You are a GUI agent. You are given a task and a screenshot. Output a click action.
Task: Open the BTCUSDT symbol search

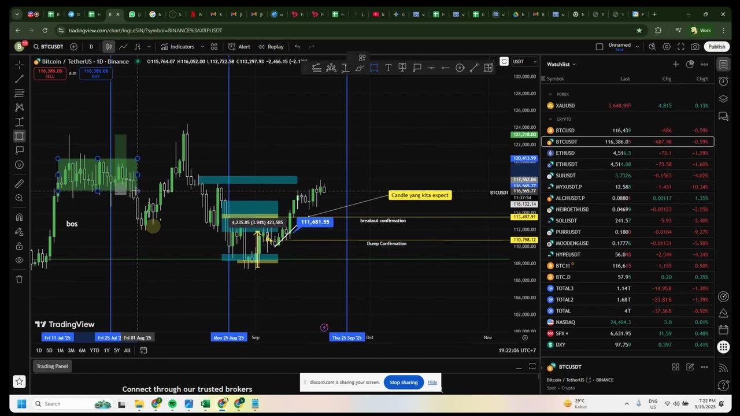[x=48, y=47]
